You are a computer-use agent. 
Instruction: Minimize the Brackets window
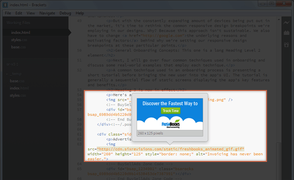(x=263, y=3)
